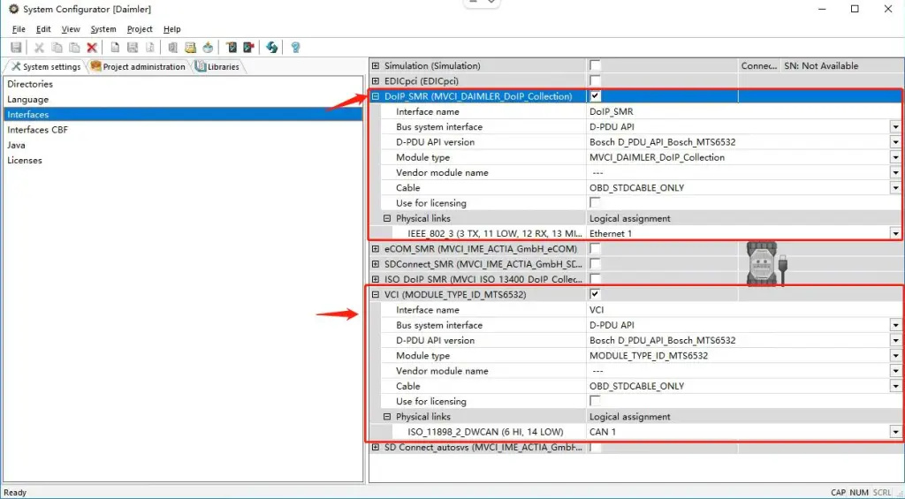Tick the ISO DoIP SMR interface checkbox
The image size is (905, 499).
point(595,279)
